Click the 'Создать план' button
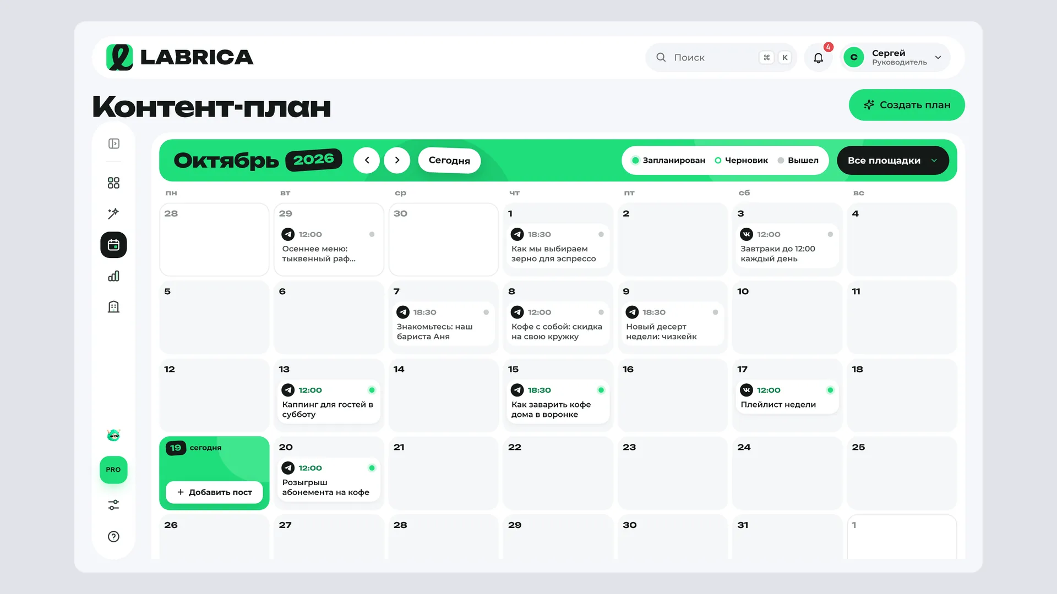Image resolution: width=1057 pixels, height=594 pixels. [907, 105]
